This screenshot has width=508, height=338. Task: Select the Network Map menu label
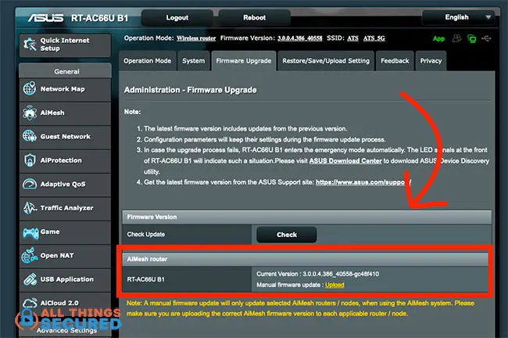[63, 89]
